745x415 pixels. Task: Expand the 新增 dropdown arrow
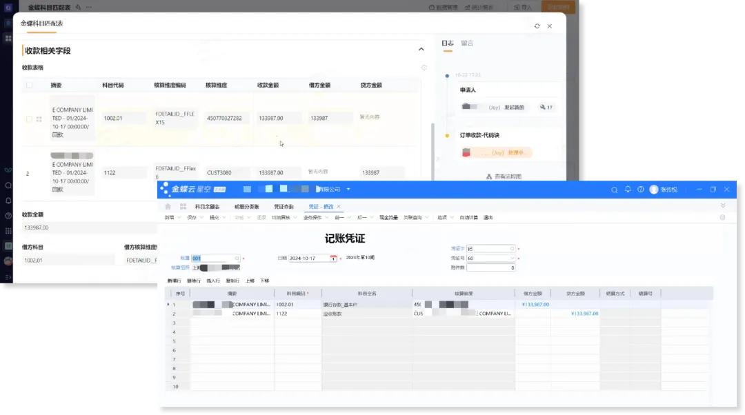tap(179, 217)
